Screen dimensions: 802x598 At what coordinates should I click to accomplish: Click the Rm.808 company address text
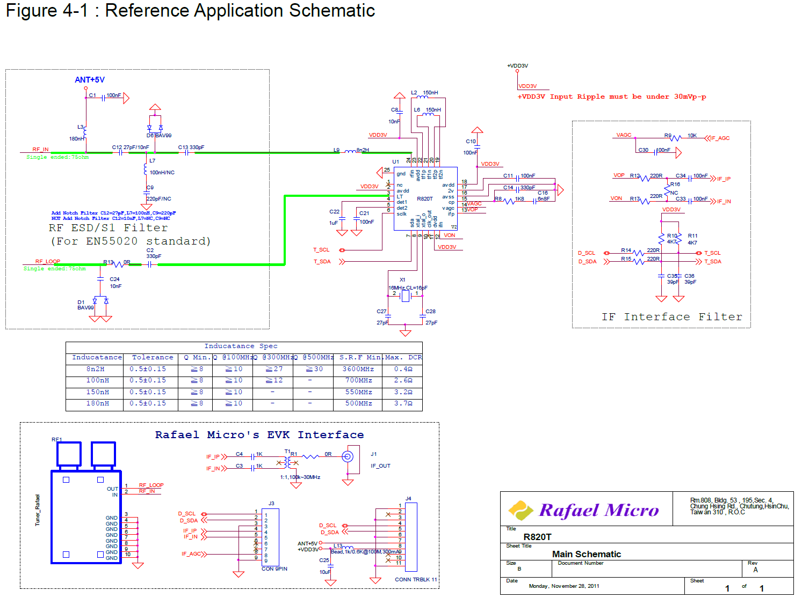coord(739,506)
